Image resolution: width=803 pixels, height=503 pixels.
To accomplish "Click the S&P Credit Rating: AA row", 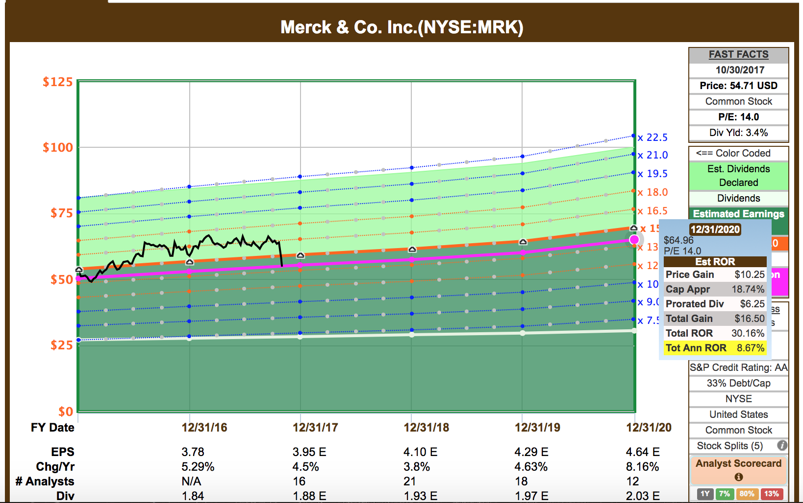I will (739, 367).
